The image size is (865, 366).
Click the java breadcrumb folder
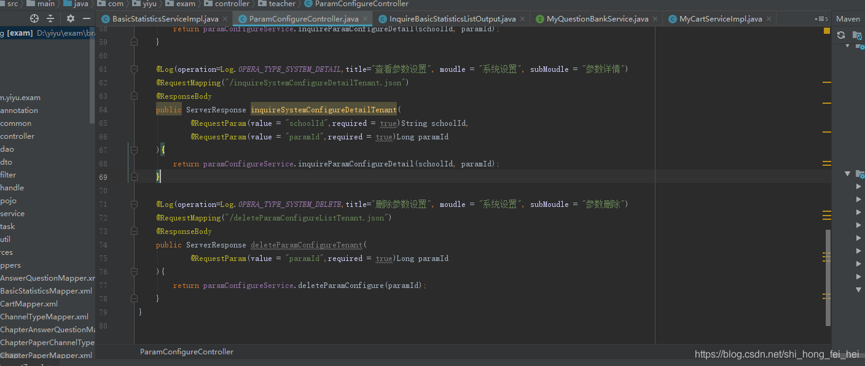[76, 4]
